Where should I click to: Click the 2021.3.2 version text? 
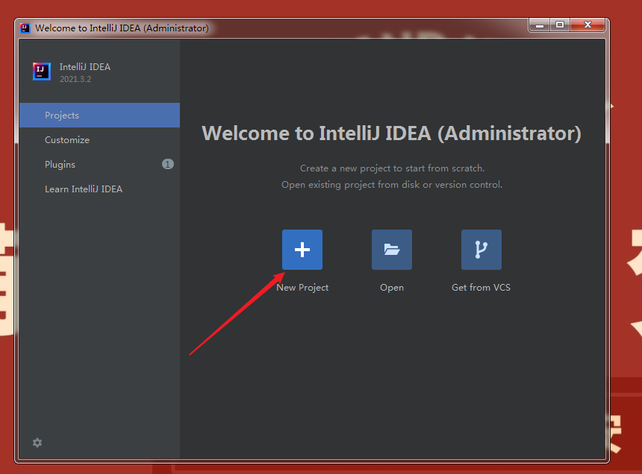[75, 79]
